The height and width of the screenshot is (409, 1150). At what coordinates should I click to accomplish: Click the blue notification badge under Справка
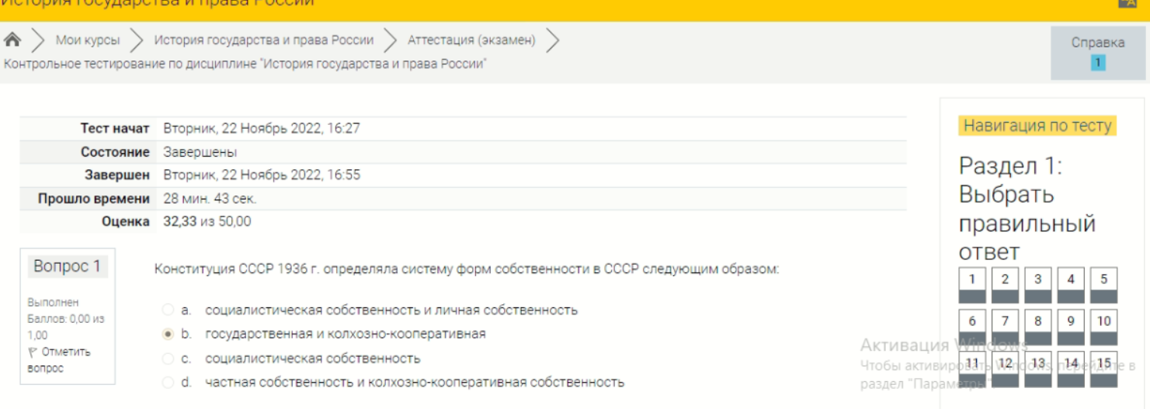click(x=1098, y=63)
